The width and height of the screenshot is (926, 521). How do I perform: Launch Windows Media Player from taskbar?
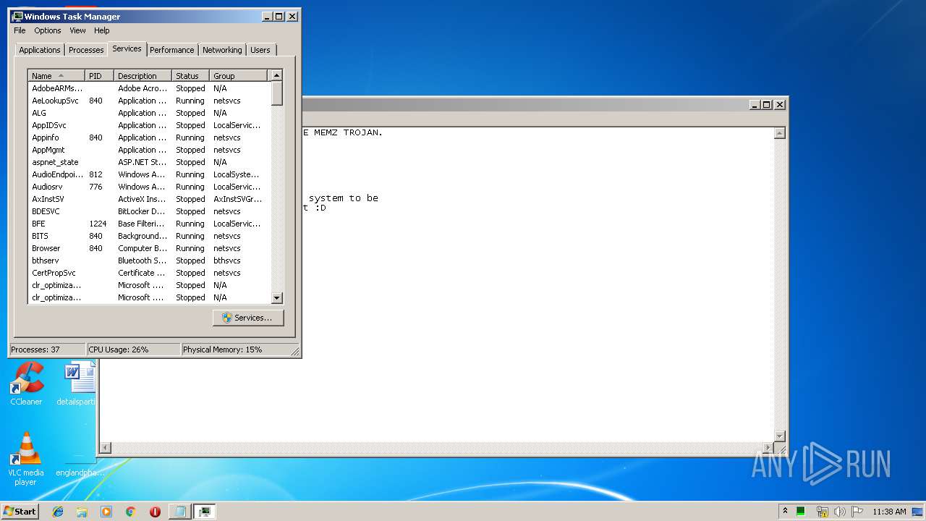(x=106, y=512)
